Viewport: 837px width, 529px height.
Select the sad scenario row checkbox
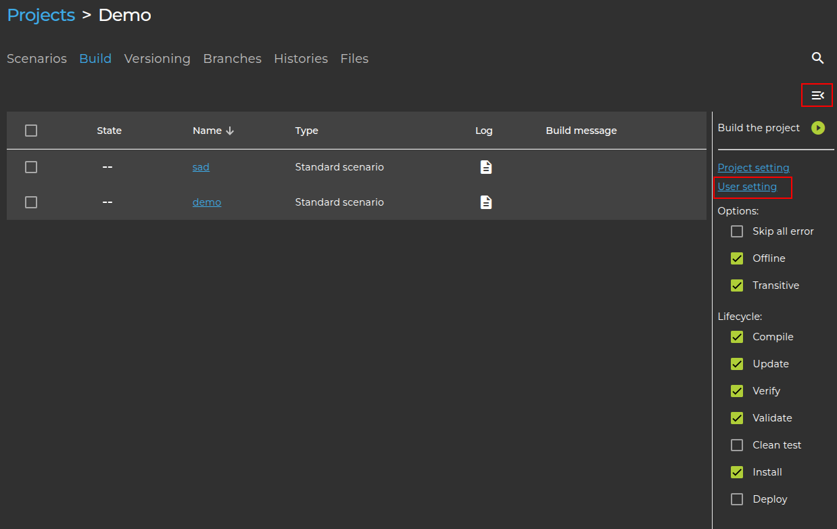point(31,167)
